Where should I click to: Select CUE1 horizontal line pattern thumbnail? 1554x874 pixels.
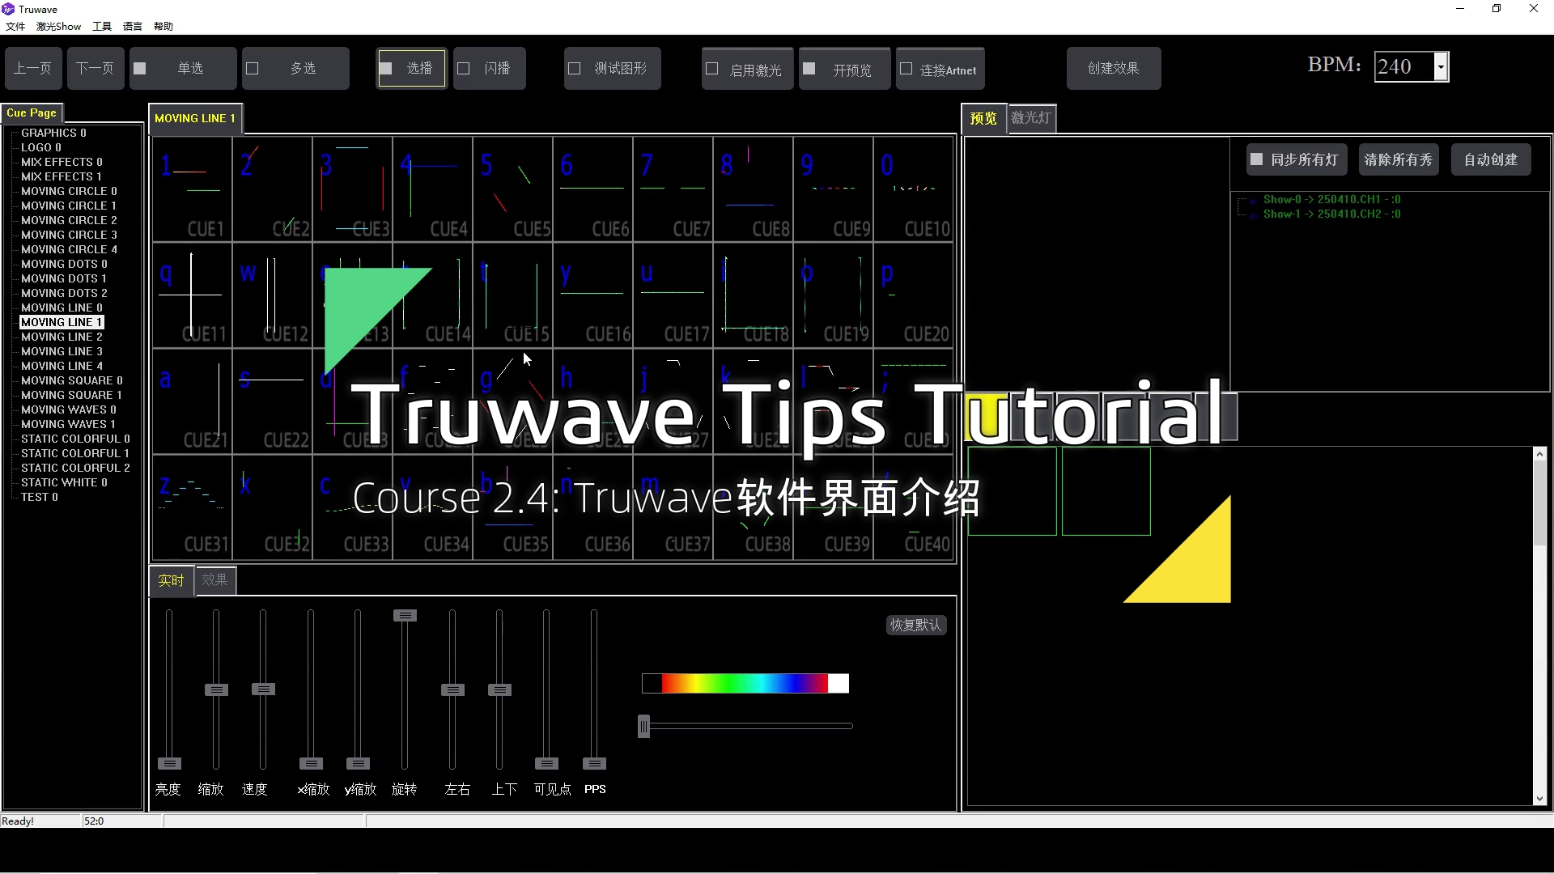pyautogui.click(x=192, y=189)
